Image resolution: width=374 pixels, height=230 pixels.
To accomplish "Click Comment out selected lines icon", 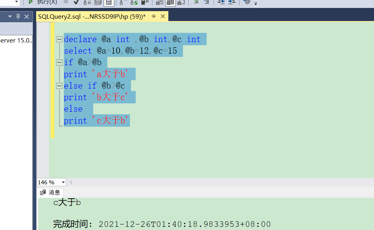I will point(196,2).
